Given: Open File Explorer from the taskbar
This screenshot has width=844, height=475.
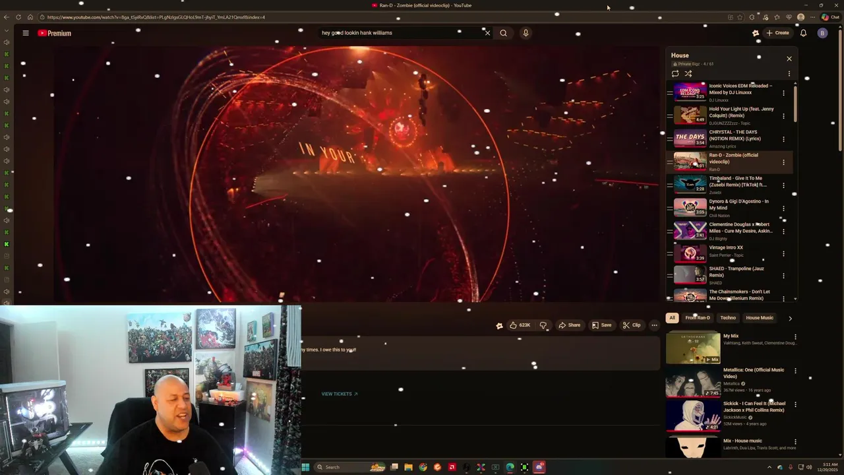Looking at the screenshot, I should (408, 467).
